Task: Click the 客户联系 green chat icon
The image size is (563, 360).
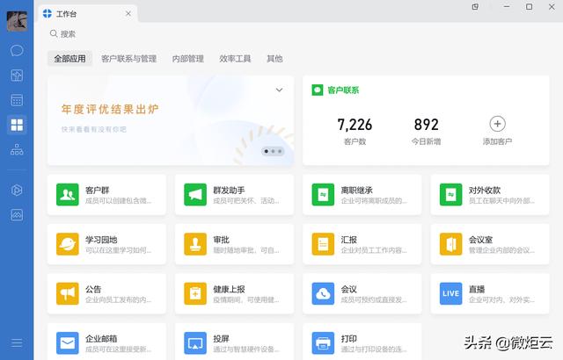Action: (x=318, y=90)
